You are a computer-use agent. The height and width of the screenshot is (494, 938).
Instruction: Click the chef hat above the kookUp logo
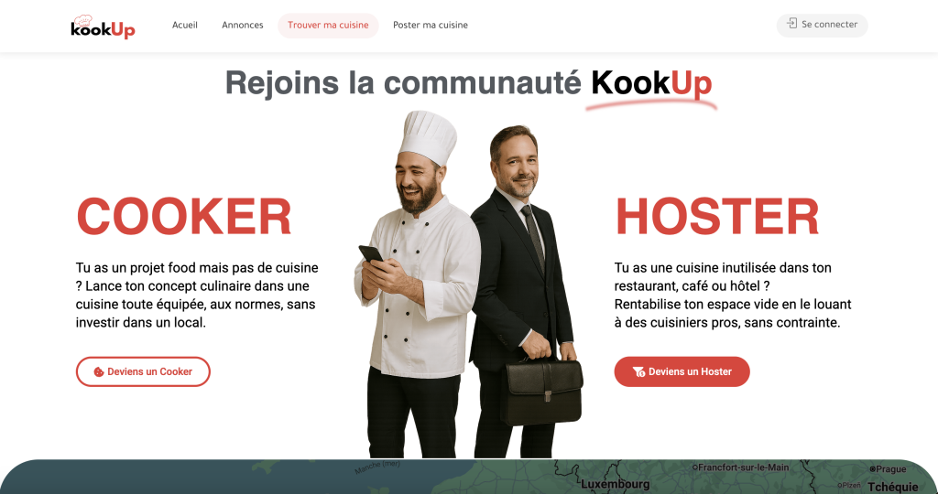[x=82, y=20]
